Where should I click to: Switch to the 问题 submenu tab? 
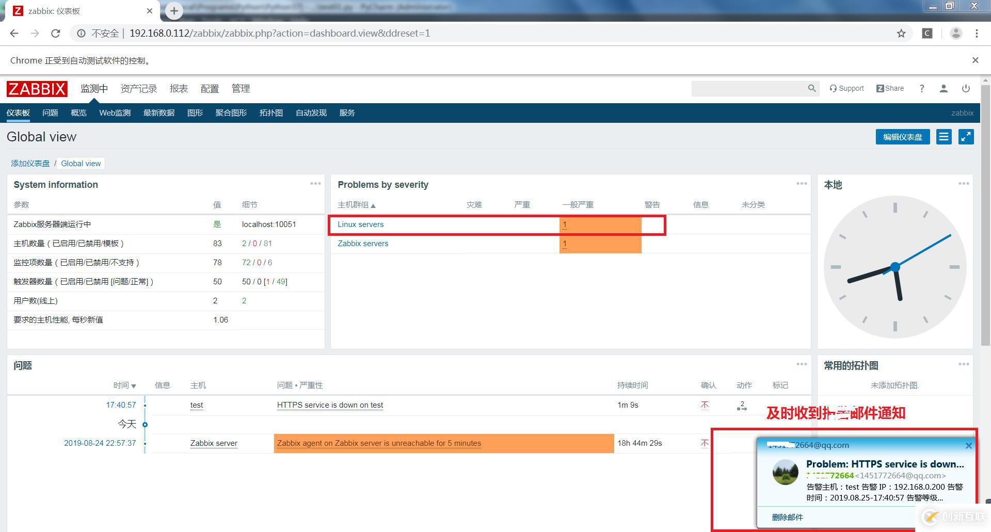coord(50,113)
